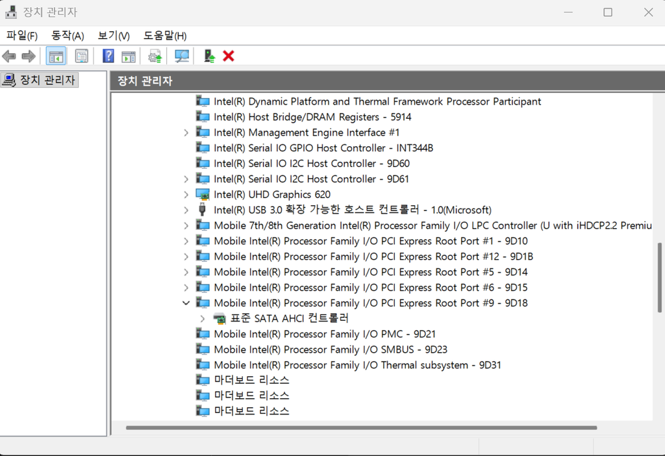Viewport: 665px width, 456px height.
Task: Select Mobile Intel(R) Processor Family I/O PMC - 9D21
Action: 325,334
